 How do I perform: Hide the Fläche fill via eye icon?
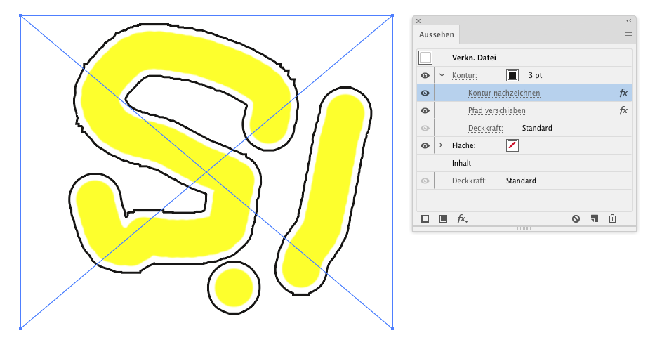pos(425,145)
